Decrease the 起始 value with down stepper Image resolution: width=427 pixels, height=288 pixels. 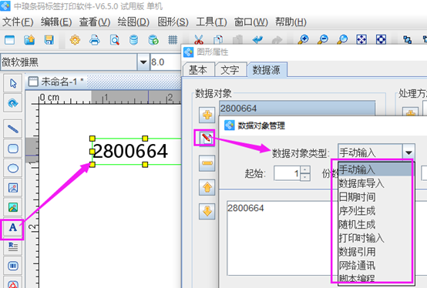coord(305,177)
